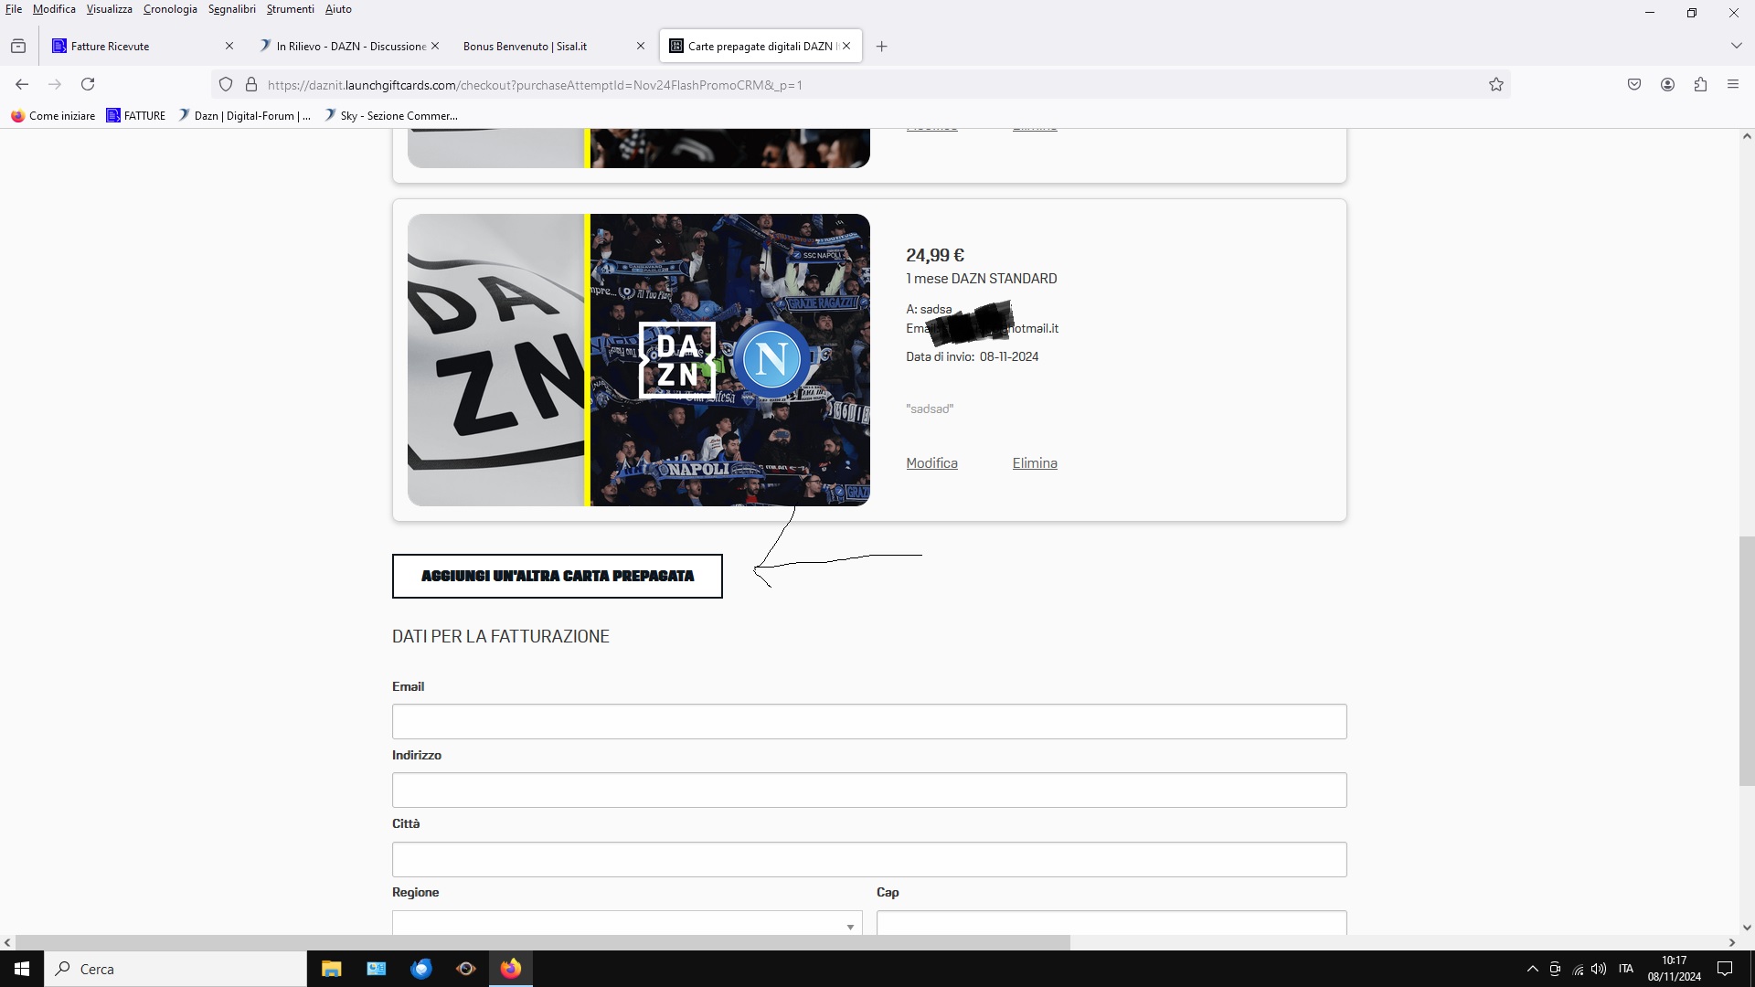The image size is (1755, 987).
Task: Click the 1 mese DAZN STANDARD text
Action: [x=982, y=279]
